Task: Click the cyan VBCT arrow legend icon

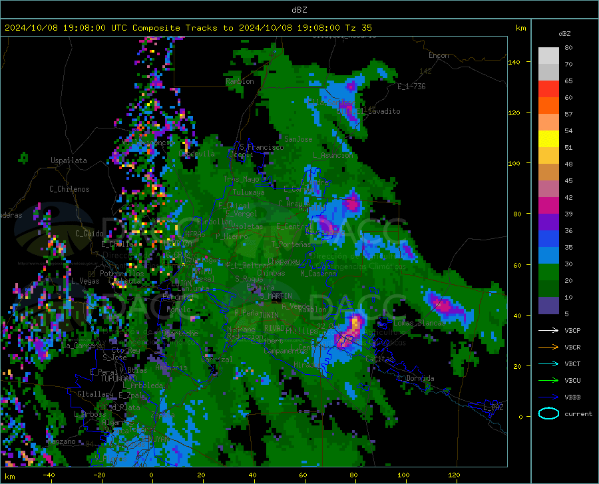Action: pos(548,363)
